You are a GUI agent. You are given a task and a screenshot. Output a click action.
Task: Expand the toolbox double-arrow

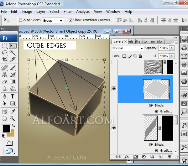(2, 29)
